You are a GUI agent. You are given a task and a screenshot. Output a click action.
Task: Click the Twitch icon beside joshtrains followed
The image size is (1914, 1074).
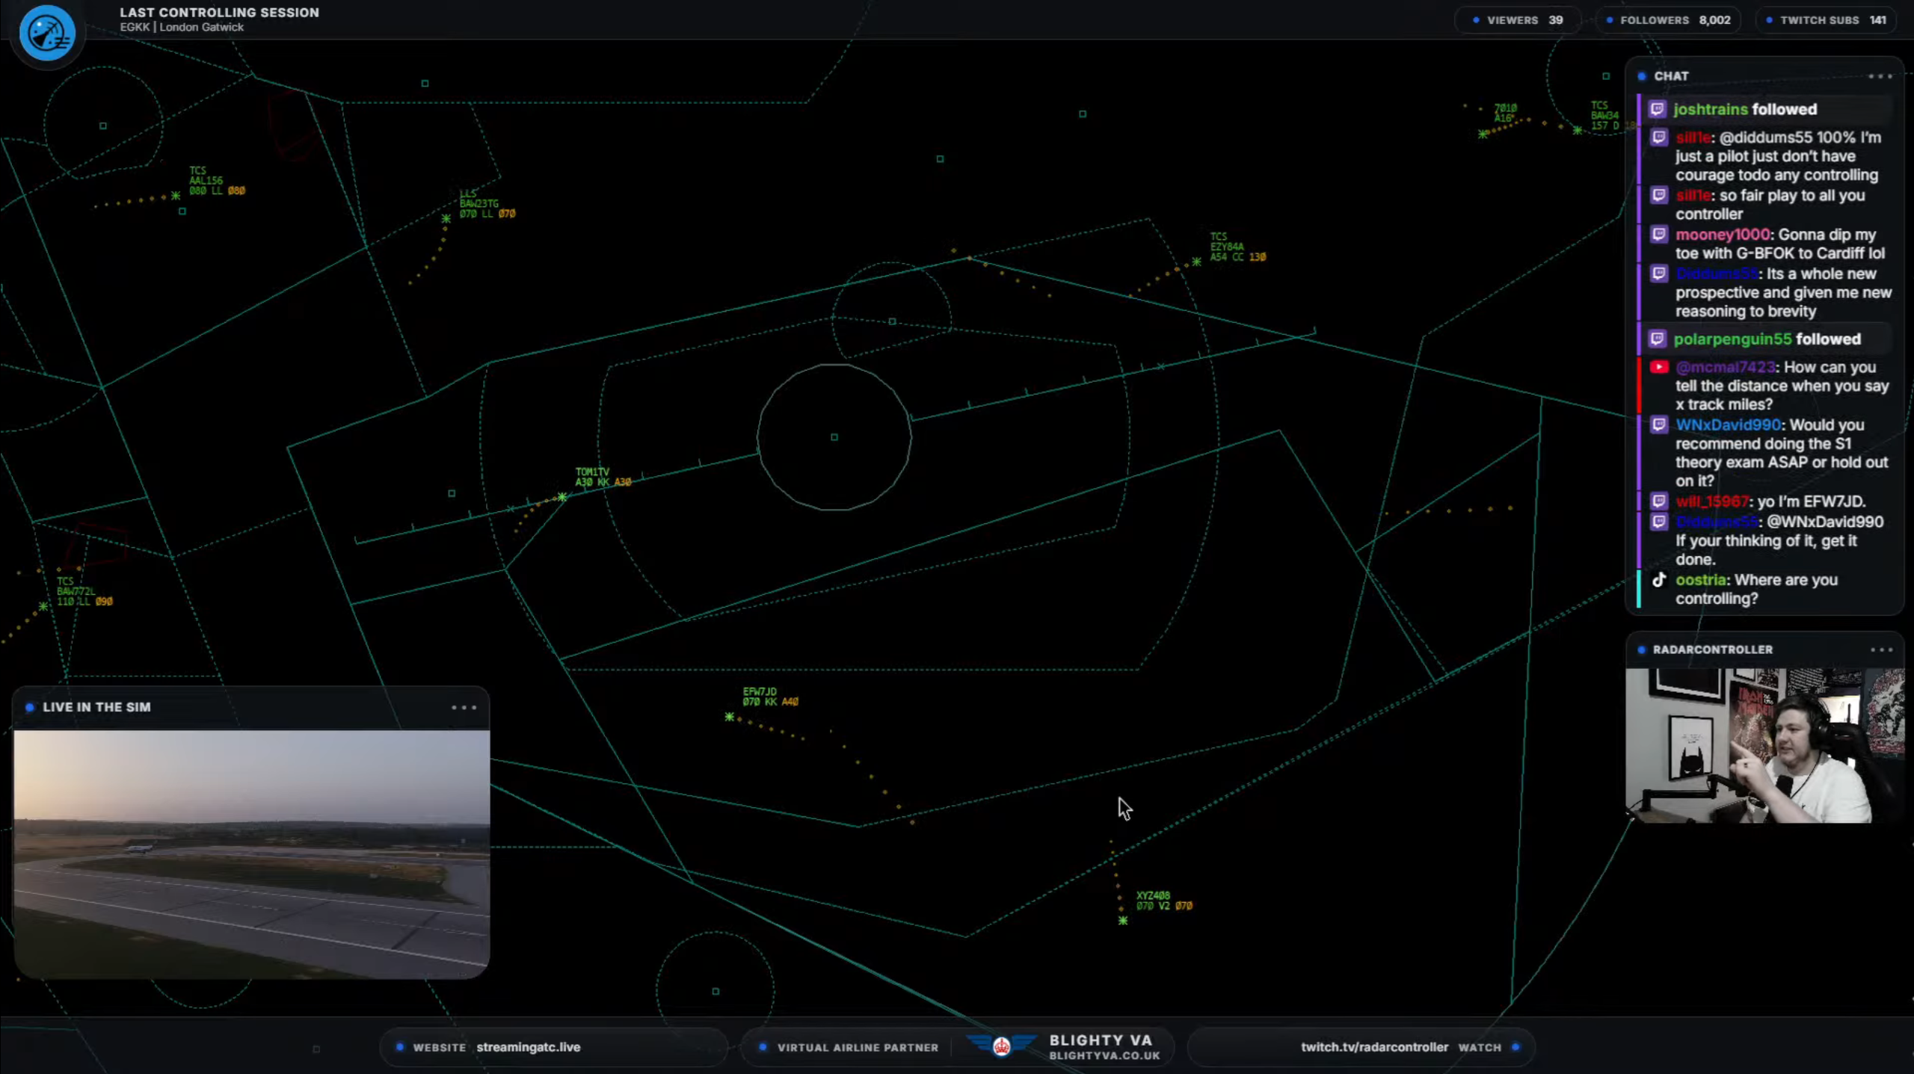(1658, 109)
